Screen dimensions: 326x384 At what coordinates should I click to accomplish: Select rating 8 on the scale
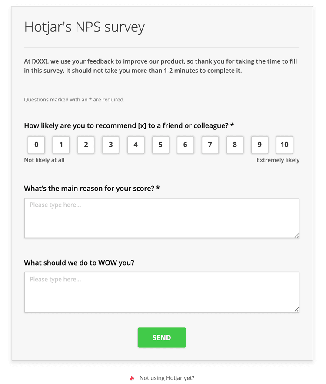235,145
